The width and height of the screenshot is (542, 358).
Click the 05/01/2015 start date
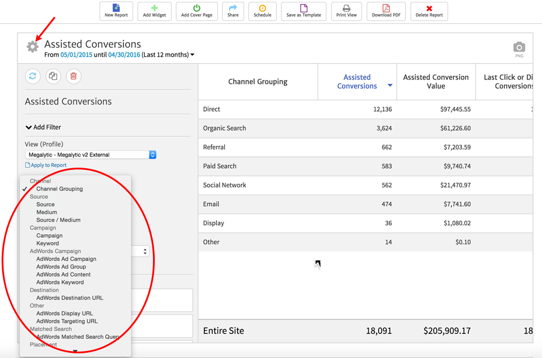click(76, 55)
